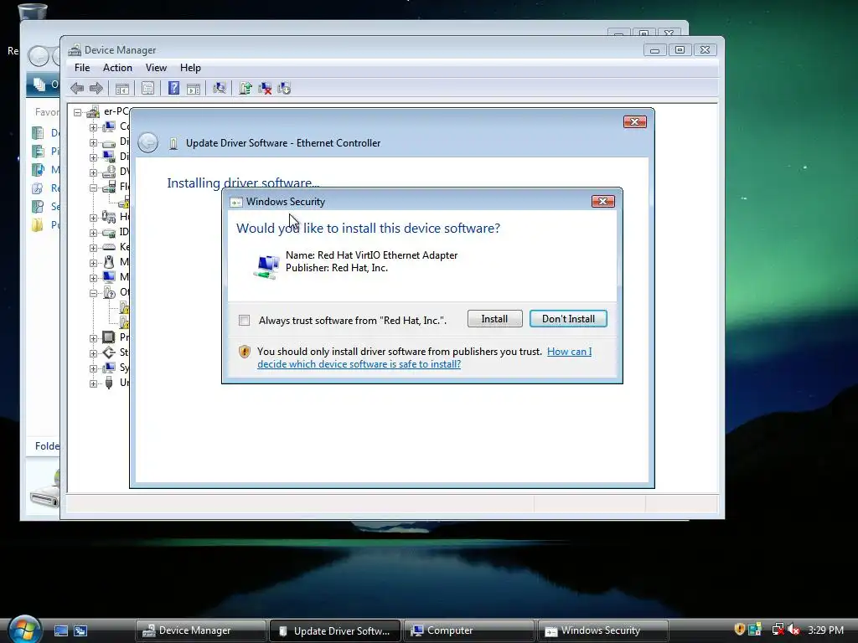Open the View menu in Device Manager
This screenshot has height=643, width=858.
point(156,68)
